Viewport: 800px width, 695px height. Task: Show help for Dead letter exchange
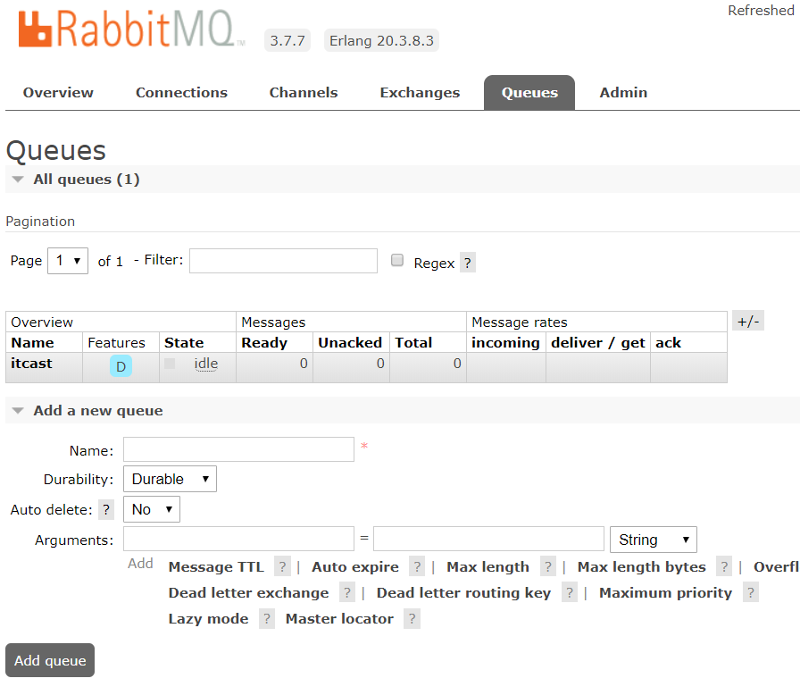[347, 592]
